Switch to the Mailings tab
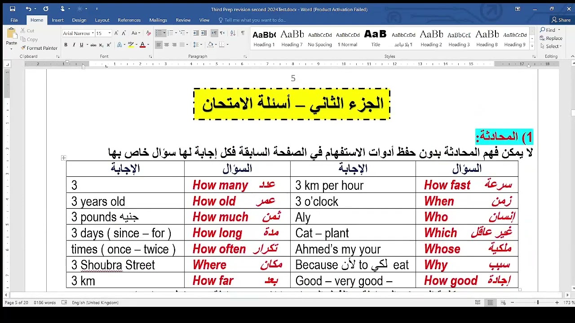This screenshot has height=323, width=575. (158, 20)
